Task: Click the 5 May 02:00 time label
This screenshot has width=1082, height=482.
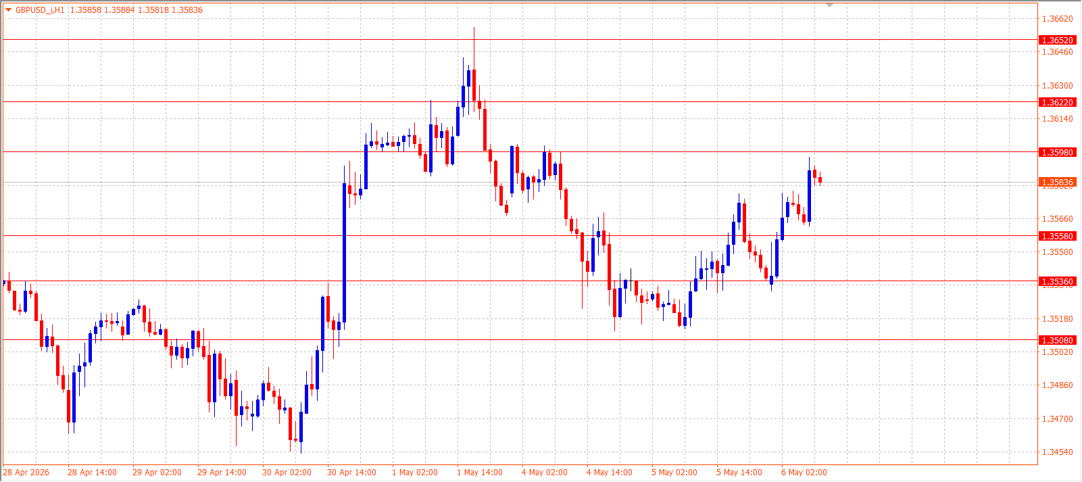Action: coord(674,473)
